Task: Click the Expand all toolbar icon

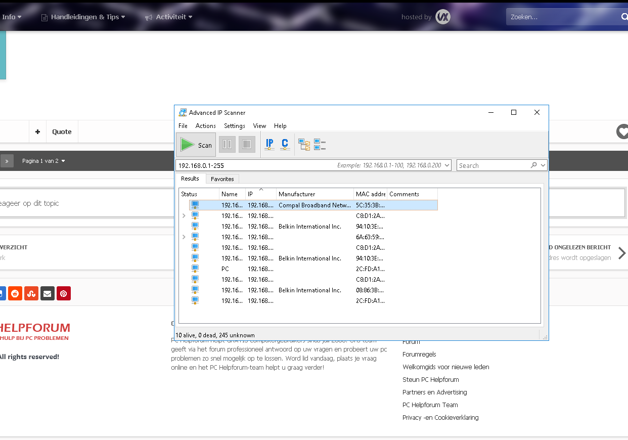Action: click(304, 145)
